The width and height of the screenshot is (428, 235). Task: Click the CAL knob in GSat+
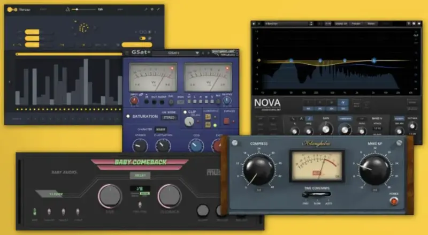tap(171, 102)
